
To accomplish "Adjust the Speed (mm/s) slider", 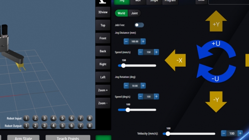I will point(137,66).
